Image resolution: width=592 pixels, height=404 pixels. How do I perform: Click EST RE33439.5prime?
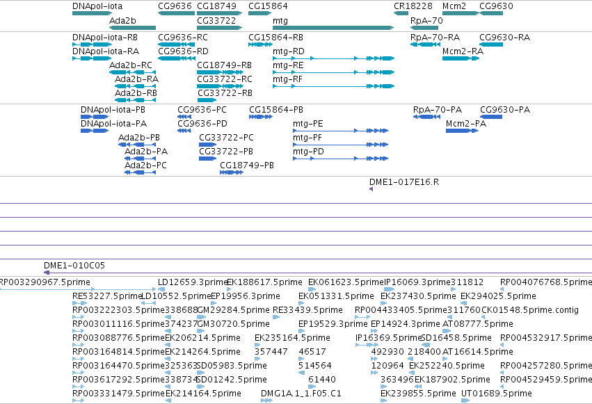click(307, 310)
